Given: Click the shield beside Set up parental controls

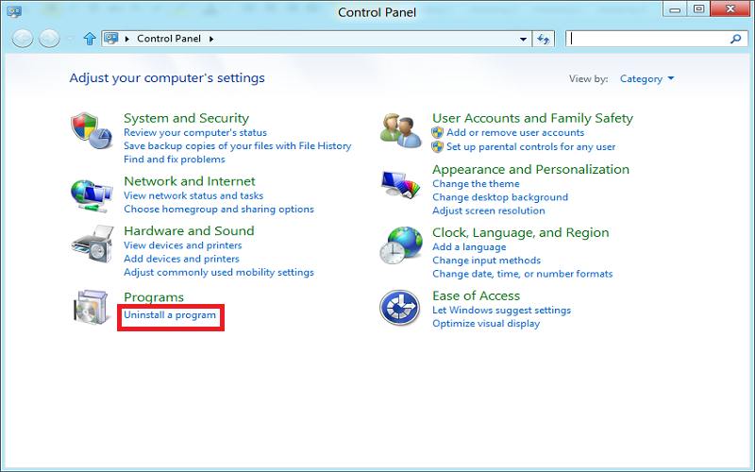Looking at the screenshot, I should tap(437, 146).
